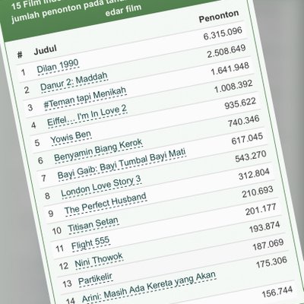
Task: Open #Teman tapi Menikah film link
Action: point(85,99)
